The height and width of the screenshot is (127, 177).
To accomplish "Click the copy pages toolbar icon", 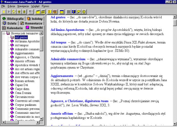I will point(31,12).
